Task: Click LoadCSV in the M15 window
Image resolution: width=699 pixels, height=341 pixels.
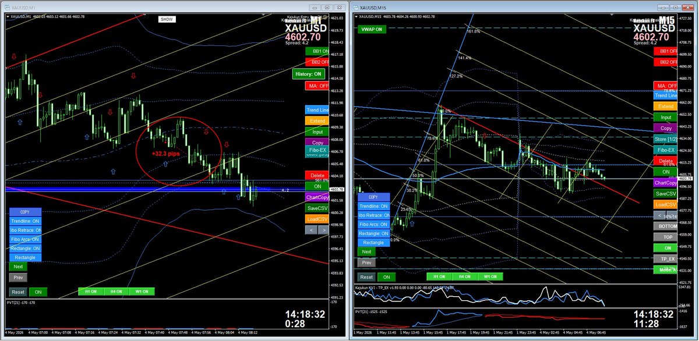Action: (666, 204)
